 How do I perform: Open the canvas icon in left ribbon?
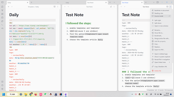tap(2, 14)
